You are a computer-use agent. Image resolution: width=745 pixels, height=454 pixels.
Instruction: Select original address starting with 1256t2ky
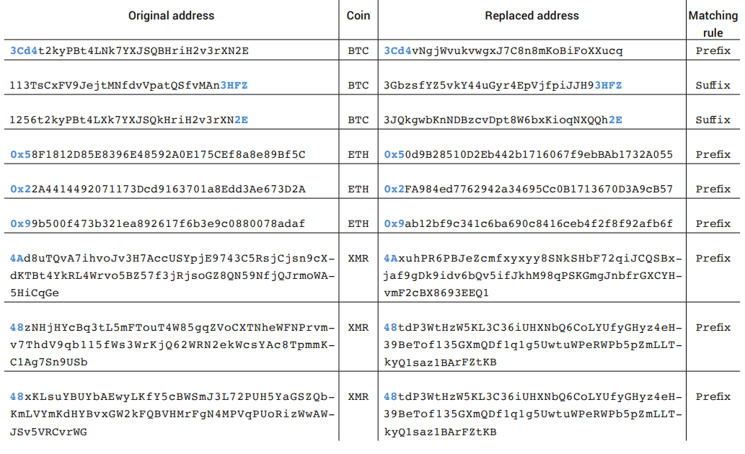click(130, 120)
